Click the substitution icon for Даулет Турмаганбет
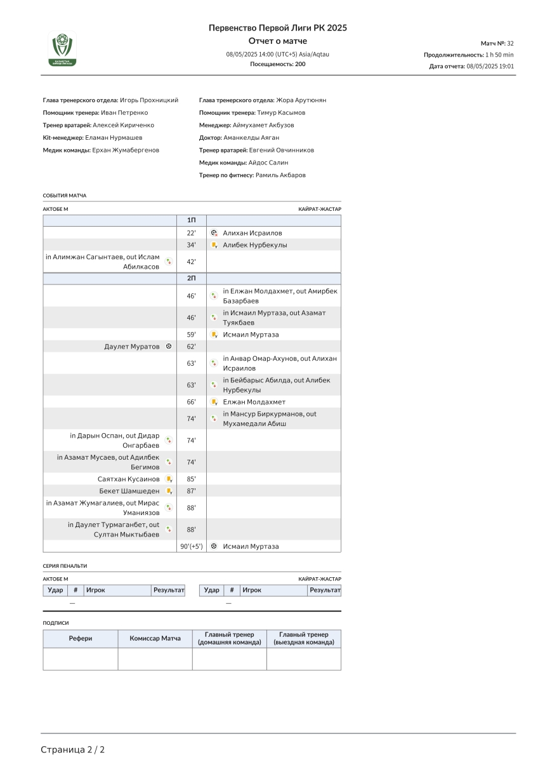Viewport: 538px width, 762px height. coord(169,529)
